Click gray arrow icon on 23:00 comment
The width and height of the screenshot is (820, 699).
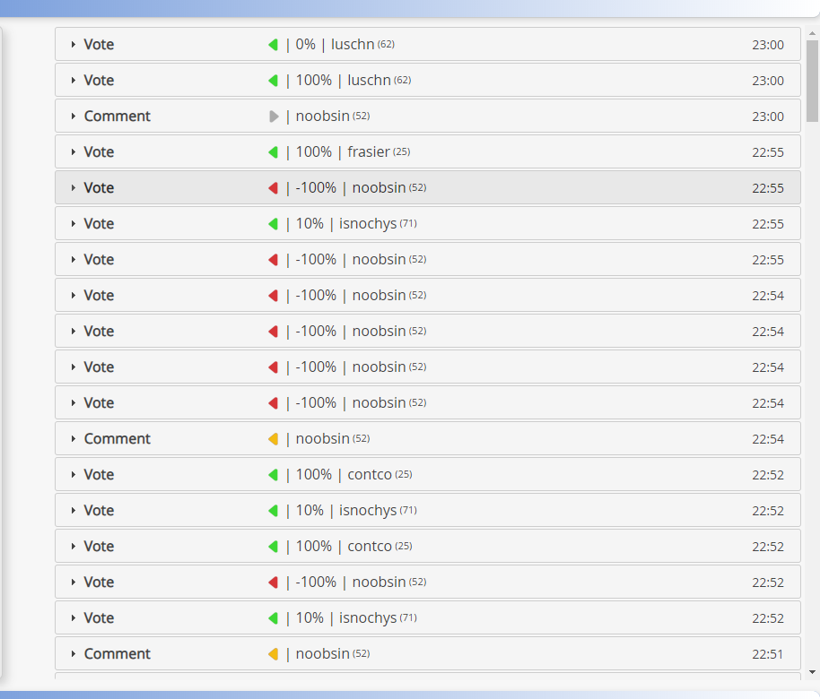274,116
